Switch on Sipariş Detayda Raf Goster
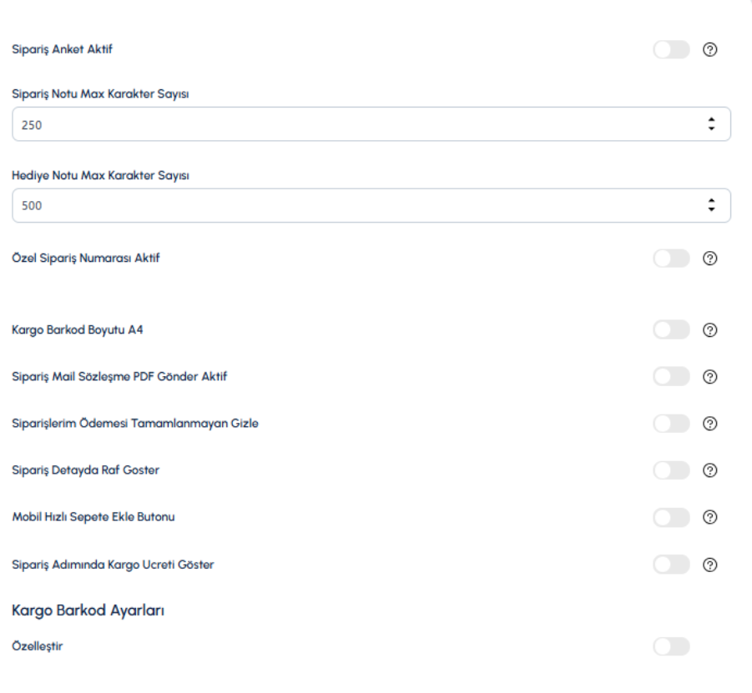Viewport: 752px width, 693px height. point(671,470)
